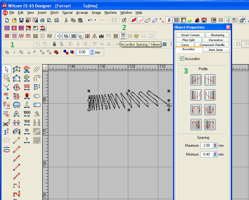Adjust Minimum spacing stepper arrows
The height and width of the screenshot is (200, 249).
(215, 154)
